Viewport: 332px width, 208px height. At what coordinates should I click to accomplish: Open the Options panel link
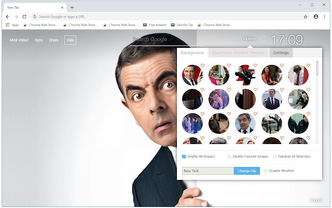[250, 39]
